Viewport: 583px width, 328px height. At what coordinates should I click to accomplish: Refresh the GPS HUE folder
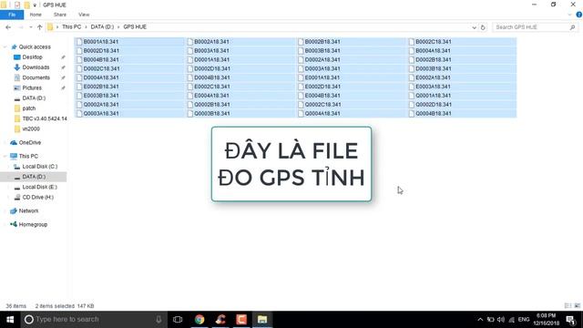pos(483,27)
